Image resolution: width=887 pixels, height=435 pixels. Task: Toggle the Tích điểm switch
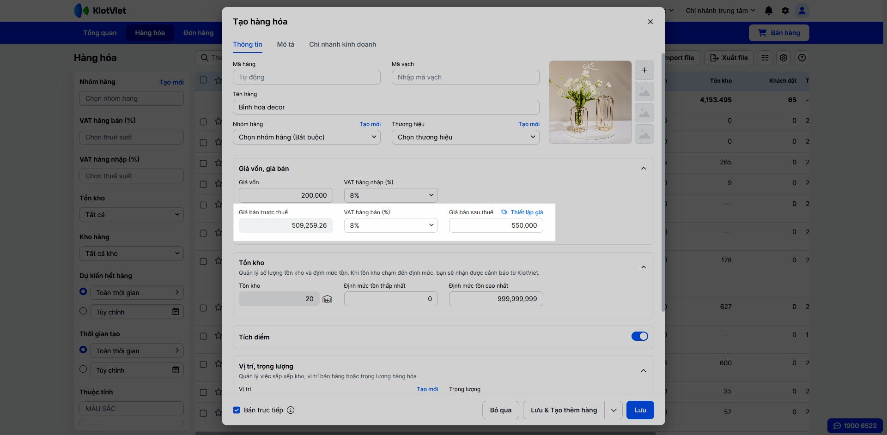click(639, 336)
